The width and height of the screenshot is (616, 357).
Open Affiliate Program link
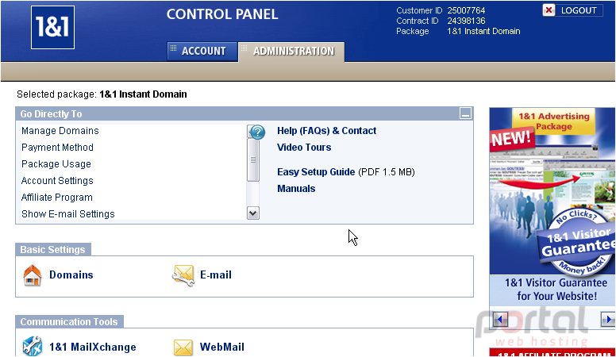pyautogui.click(x=57, y=198)
